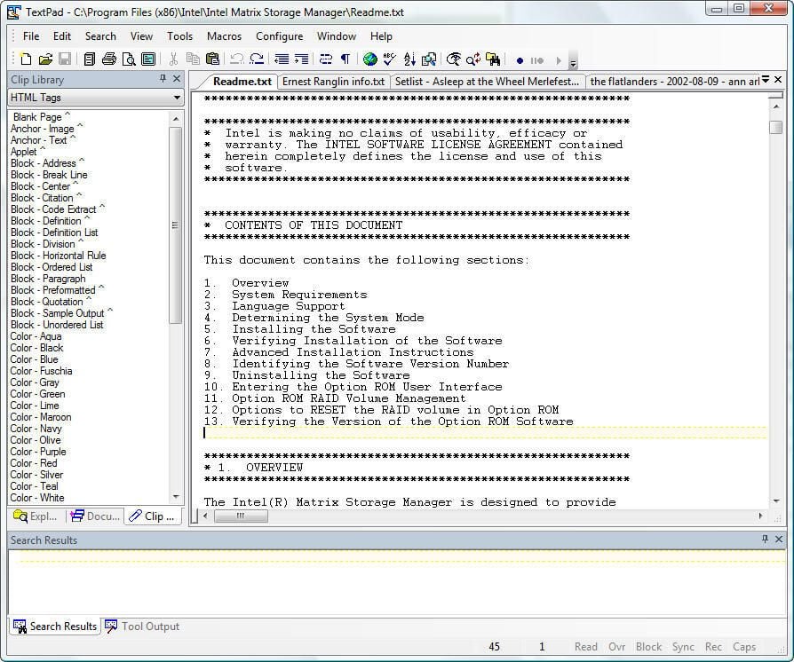The width and height of the screenshot is (794, 662).
Task: Click the View in Web Browser globe icon
Action: (x=370, y=59)
